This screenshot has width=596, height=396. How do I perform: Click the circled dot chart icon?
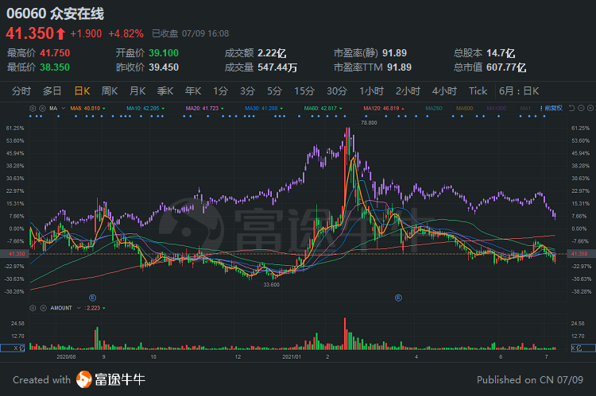click(x=590, y=108)
